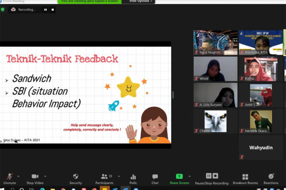Open the Security shield menu
Viewport: 286px width, 190px height.
point(76,178)
